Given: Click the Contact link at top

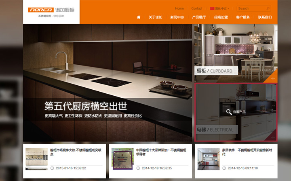Looking at the screenshot, I should tap(197, 8).
